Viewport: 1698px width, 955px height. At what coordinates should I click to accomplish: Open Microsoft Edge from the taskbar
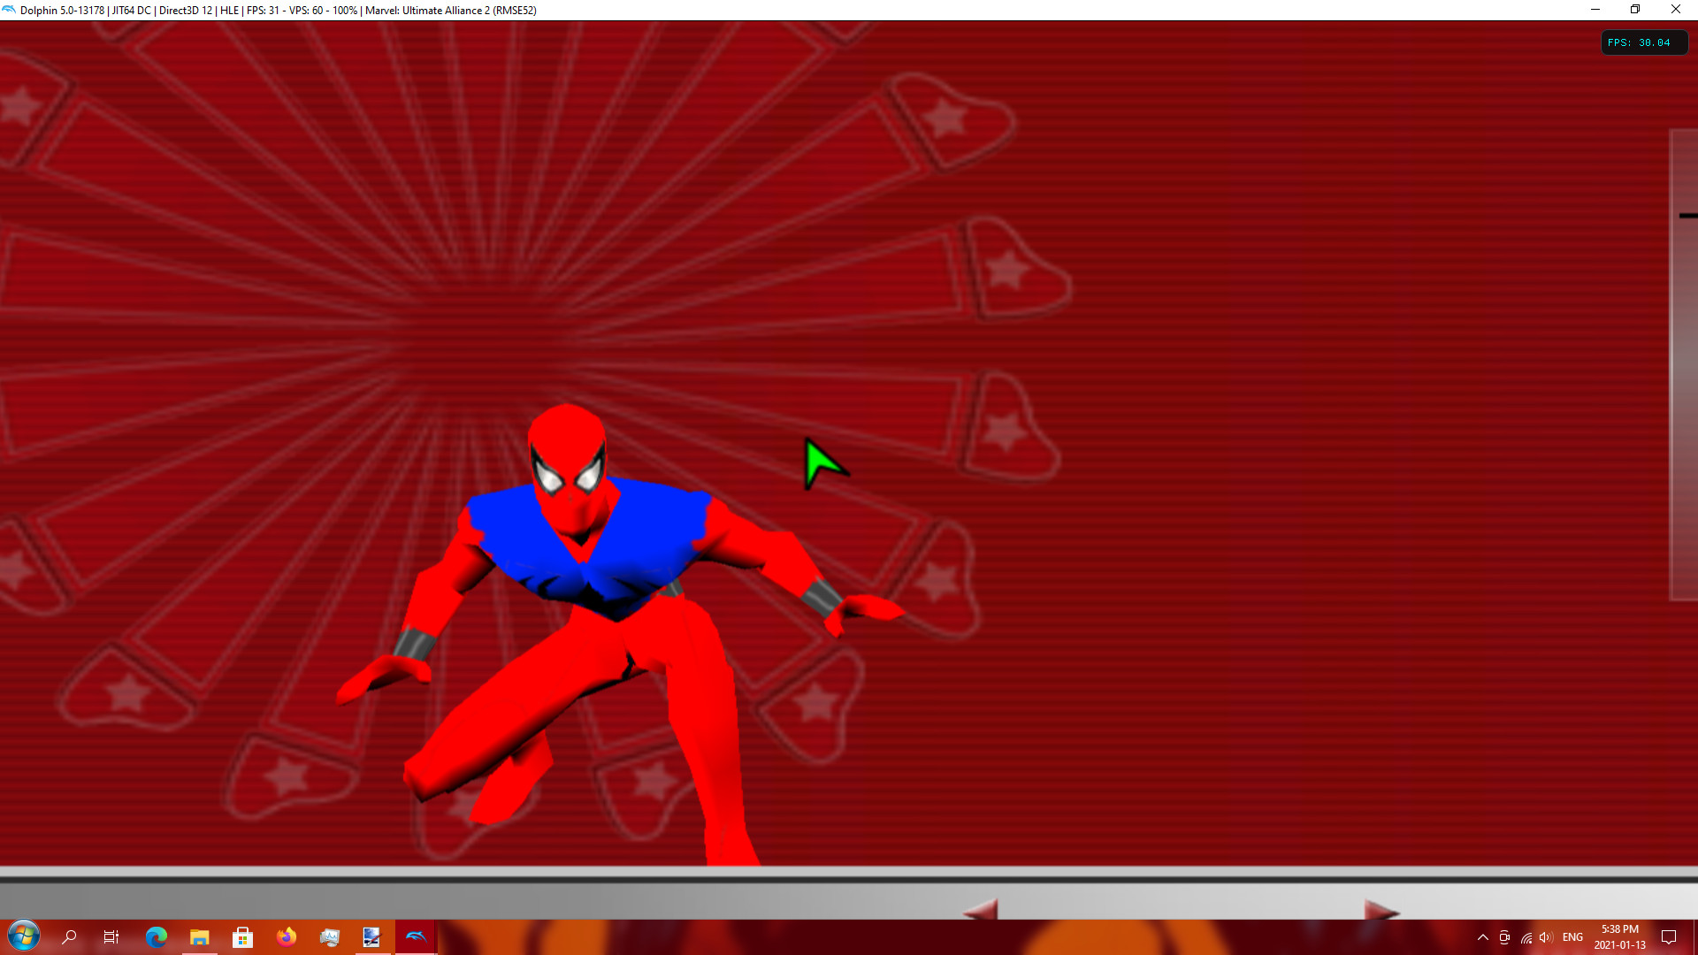click(156, 936)
